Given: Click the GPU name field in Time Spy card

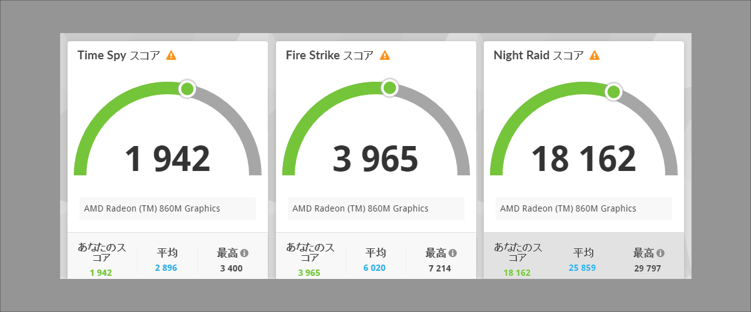Looking at the screenshot, I should pyautogui.click(x=168, y=208).
